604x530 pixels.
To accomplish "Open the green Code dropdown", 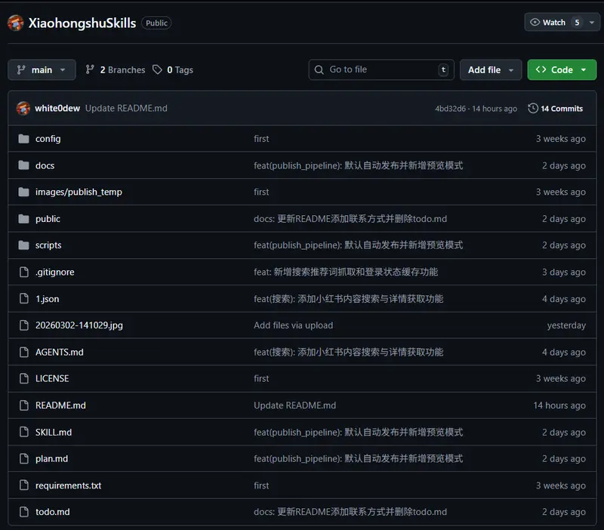I will coord(562,69).
